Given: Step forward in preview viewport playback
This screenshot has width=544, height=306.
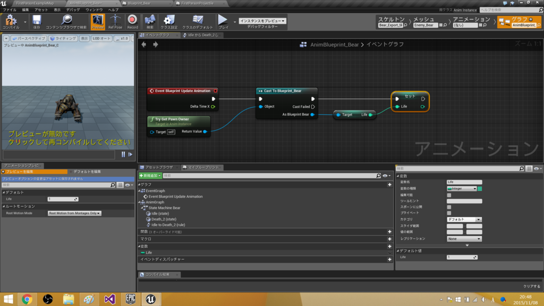Looking at the screenshot, I should (x=131, y=155).
